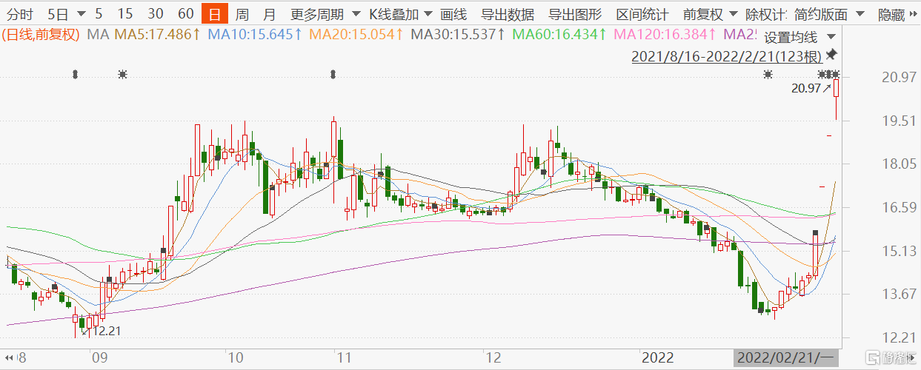Viewport: 921px width, 370px height.
Task: Expand the 前复权 adjustment dropdown
Action: coord(733,14)
